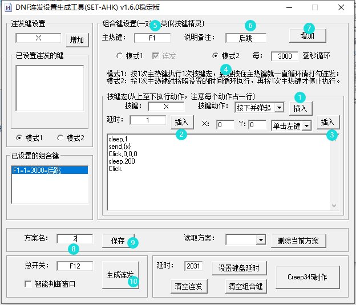Click the sleep,200 line in macro text
The width and height of the screenshot is (356, 305).
pyautogui.click(x=122, y=161)
